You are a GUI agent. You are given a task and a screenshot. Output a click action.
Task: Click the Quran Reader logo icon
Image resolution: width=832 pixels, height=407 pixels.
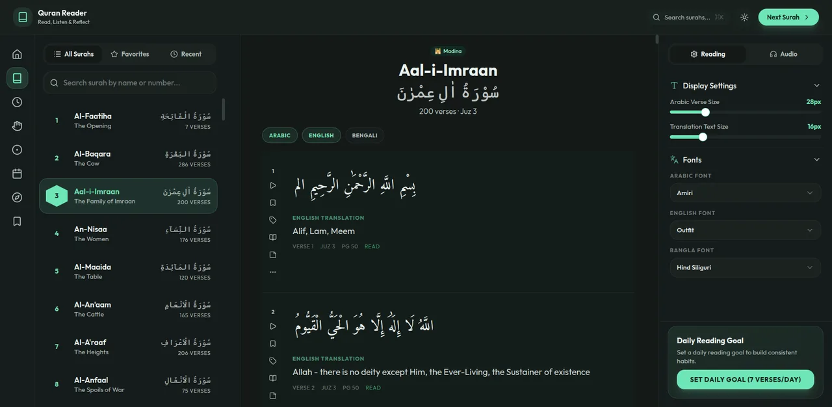pos(23,17)
